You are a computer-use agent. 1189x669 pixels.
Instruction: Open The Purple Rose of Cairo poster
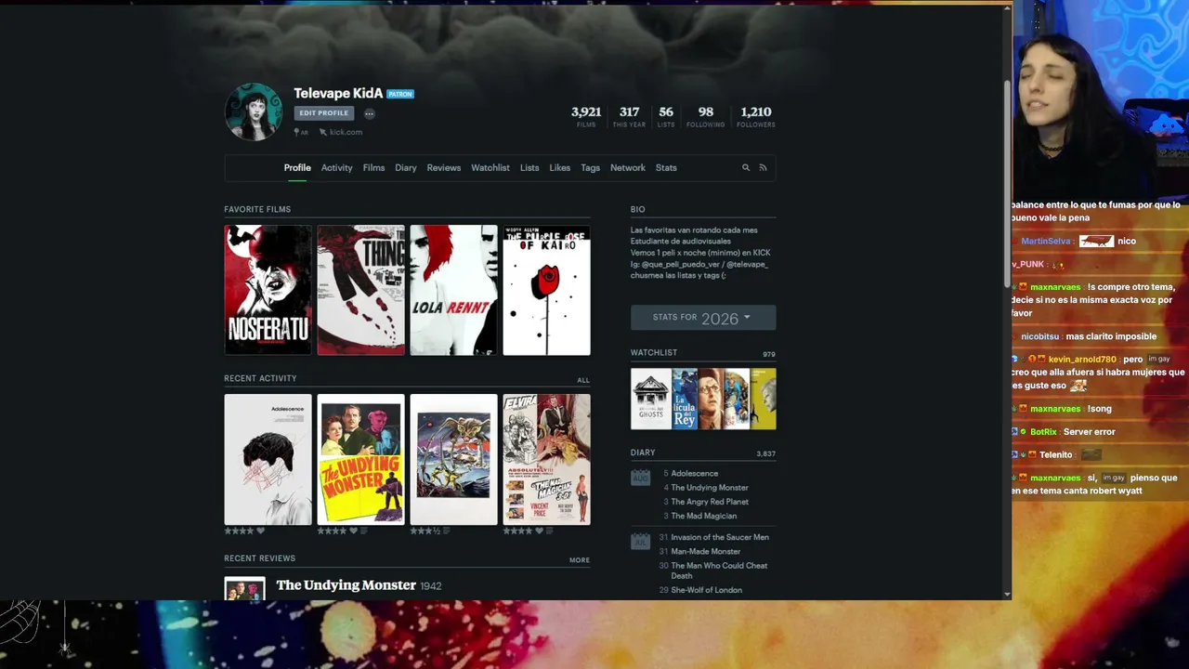(x=546, y=290)
